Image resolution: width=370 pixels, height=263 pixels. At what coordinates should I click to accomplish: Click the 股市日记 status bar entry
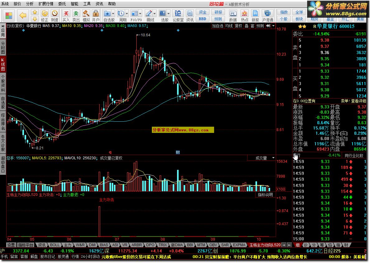[x=48, y=257]
